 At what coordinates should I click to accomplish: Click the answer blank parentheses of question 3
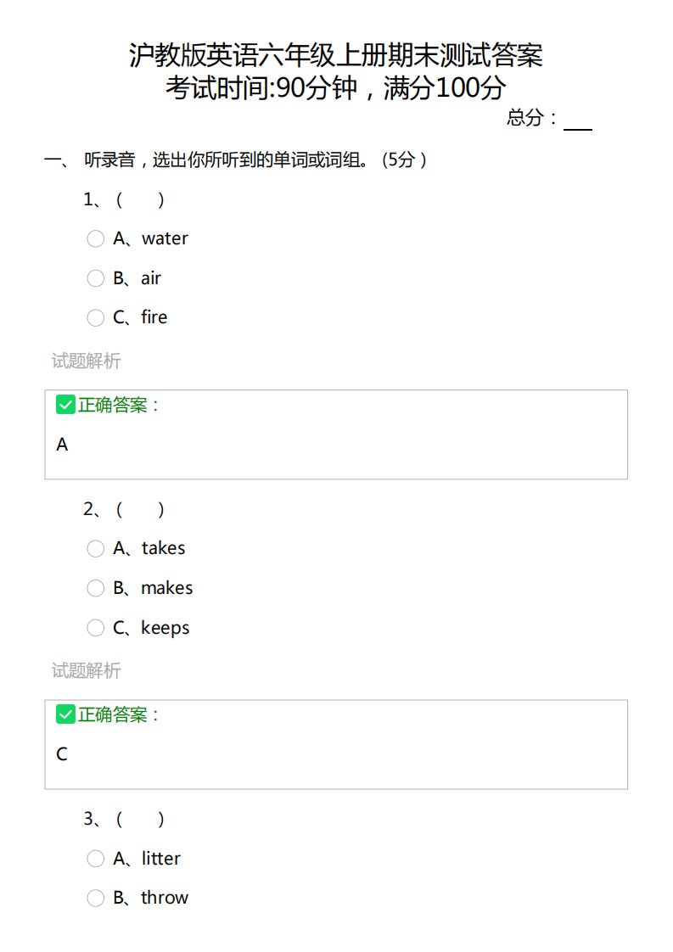(140, 819)
